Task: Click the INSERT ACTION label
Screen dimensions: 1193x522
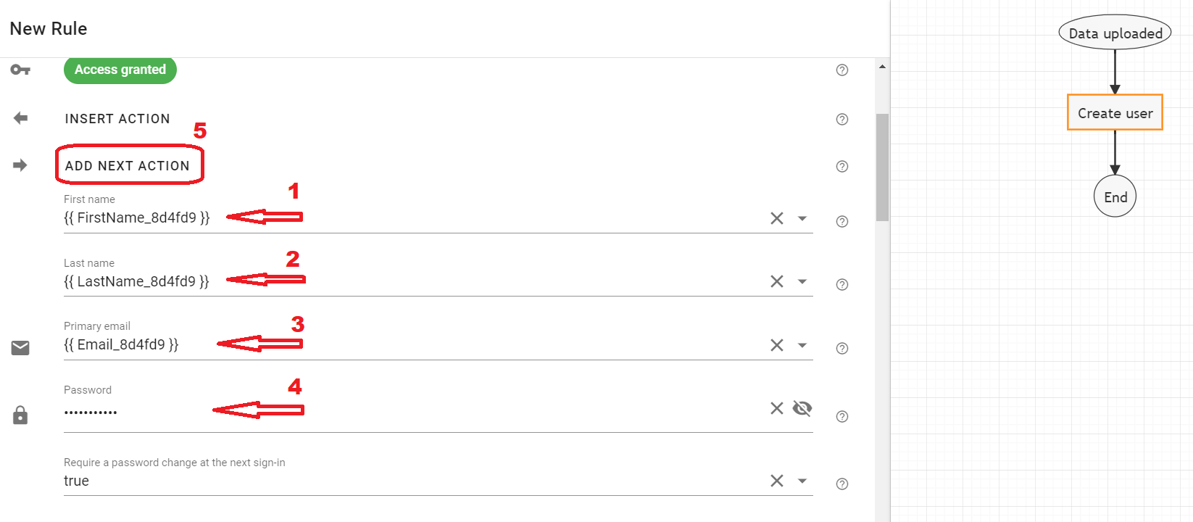Action: (117, 118)
